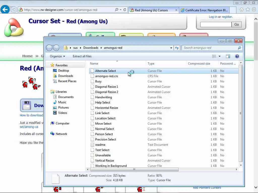Click the zip folder icon in the path bar
The height and width of the screenshot is (193, 258).
click(x=66, y=48)
